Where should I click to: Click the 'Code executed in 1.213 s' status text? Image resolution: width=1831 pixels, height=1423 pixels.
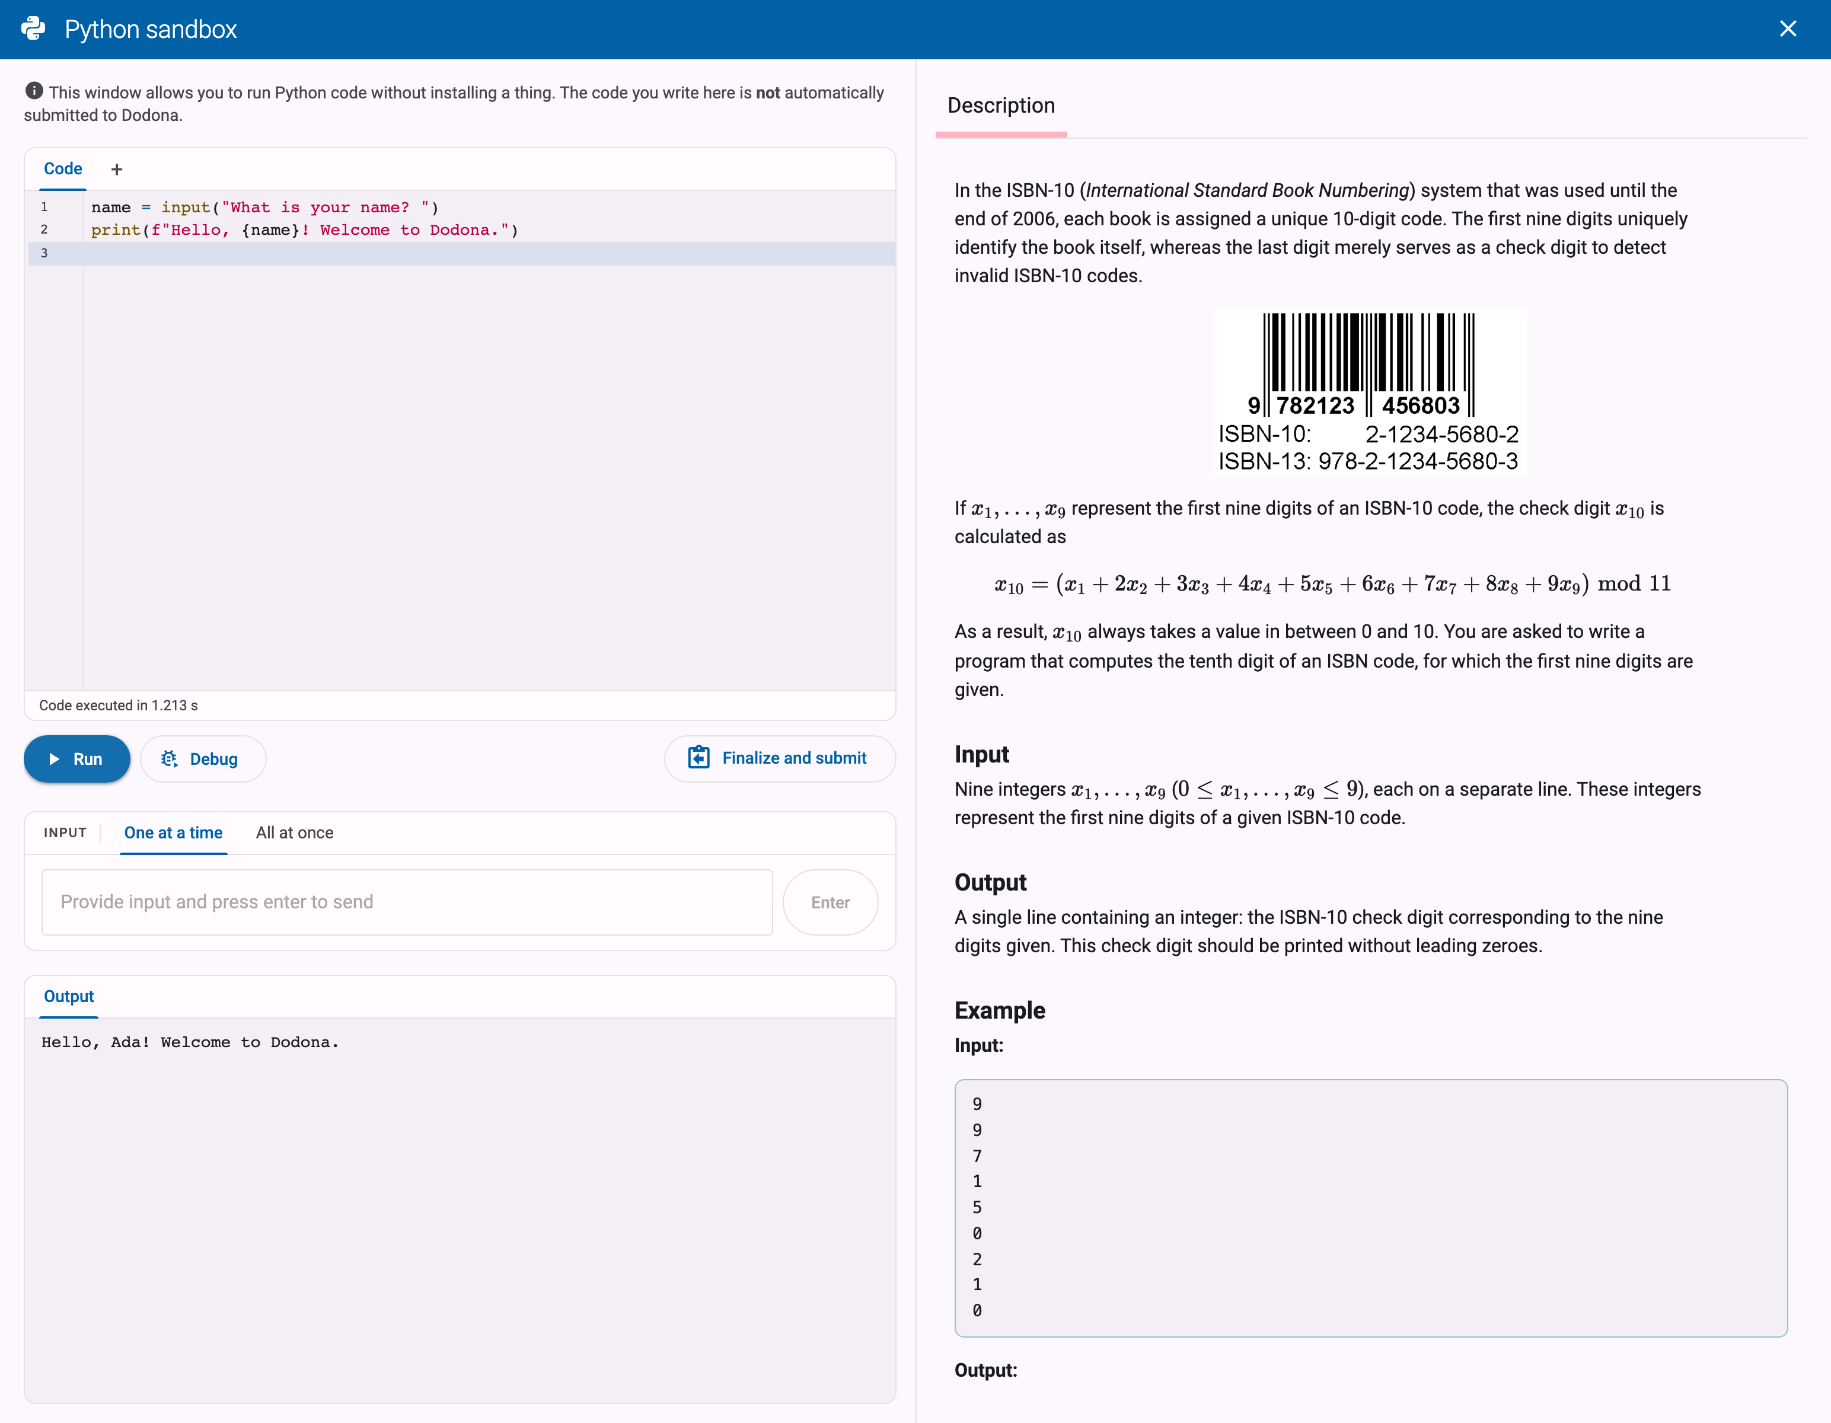click(x=118, y=705)
